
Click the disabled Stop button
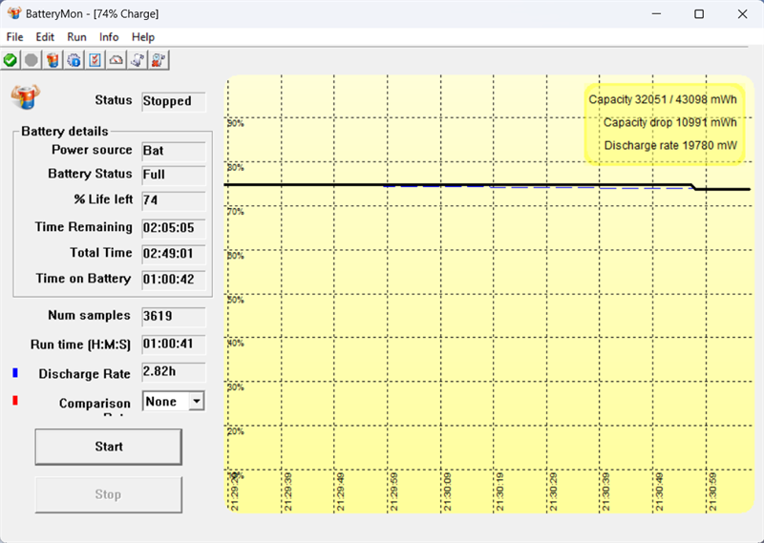(x=109, y=494)
